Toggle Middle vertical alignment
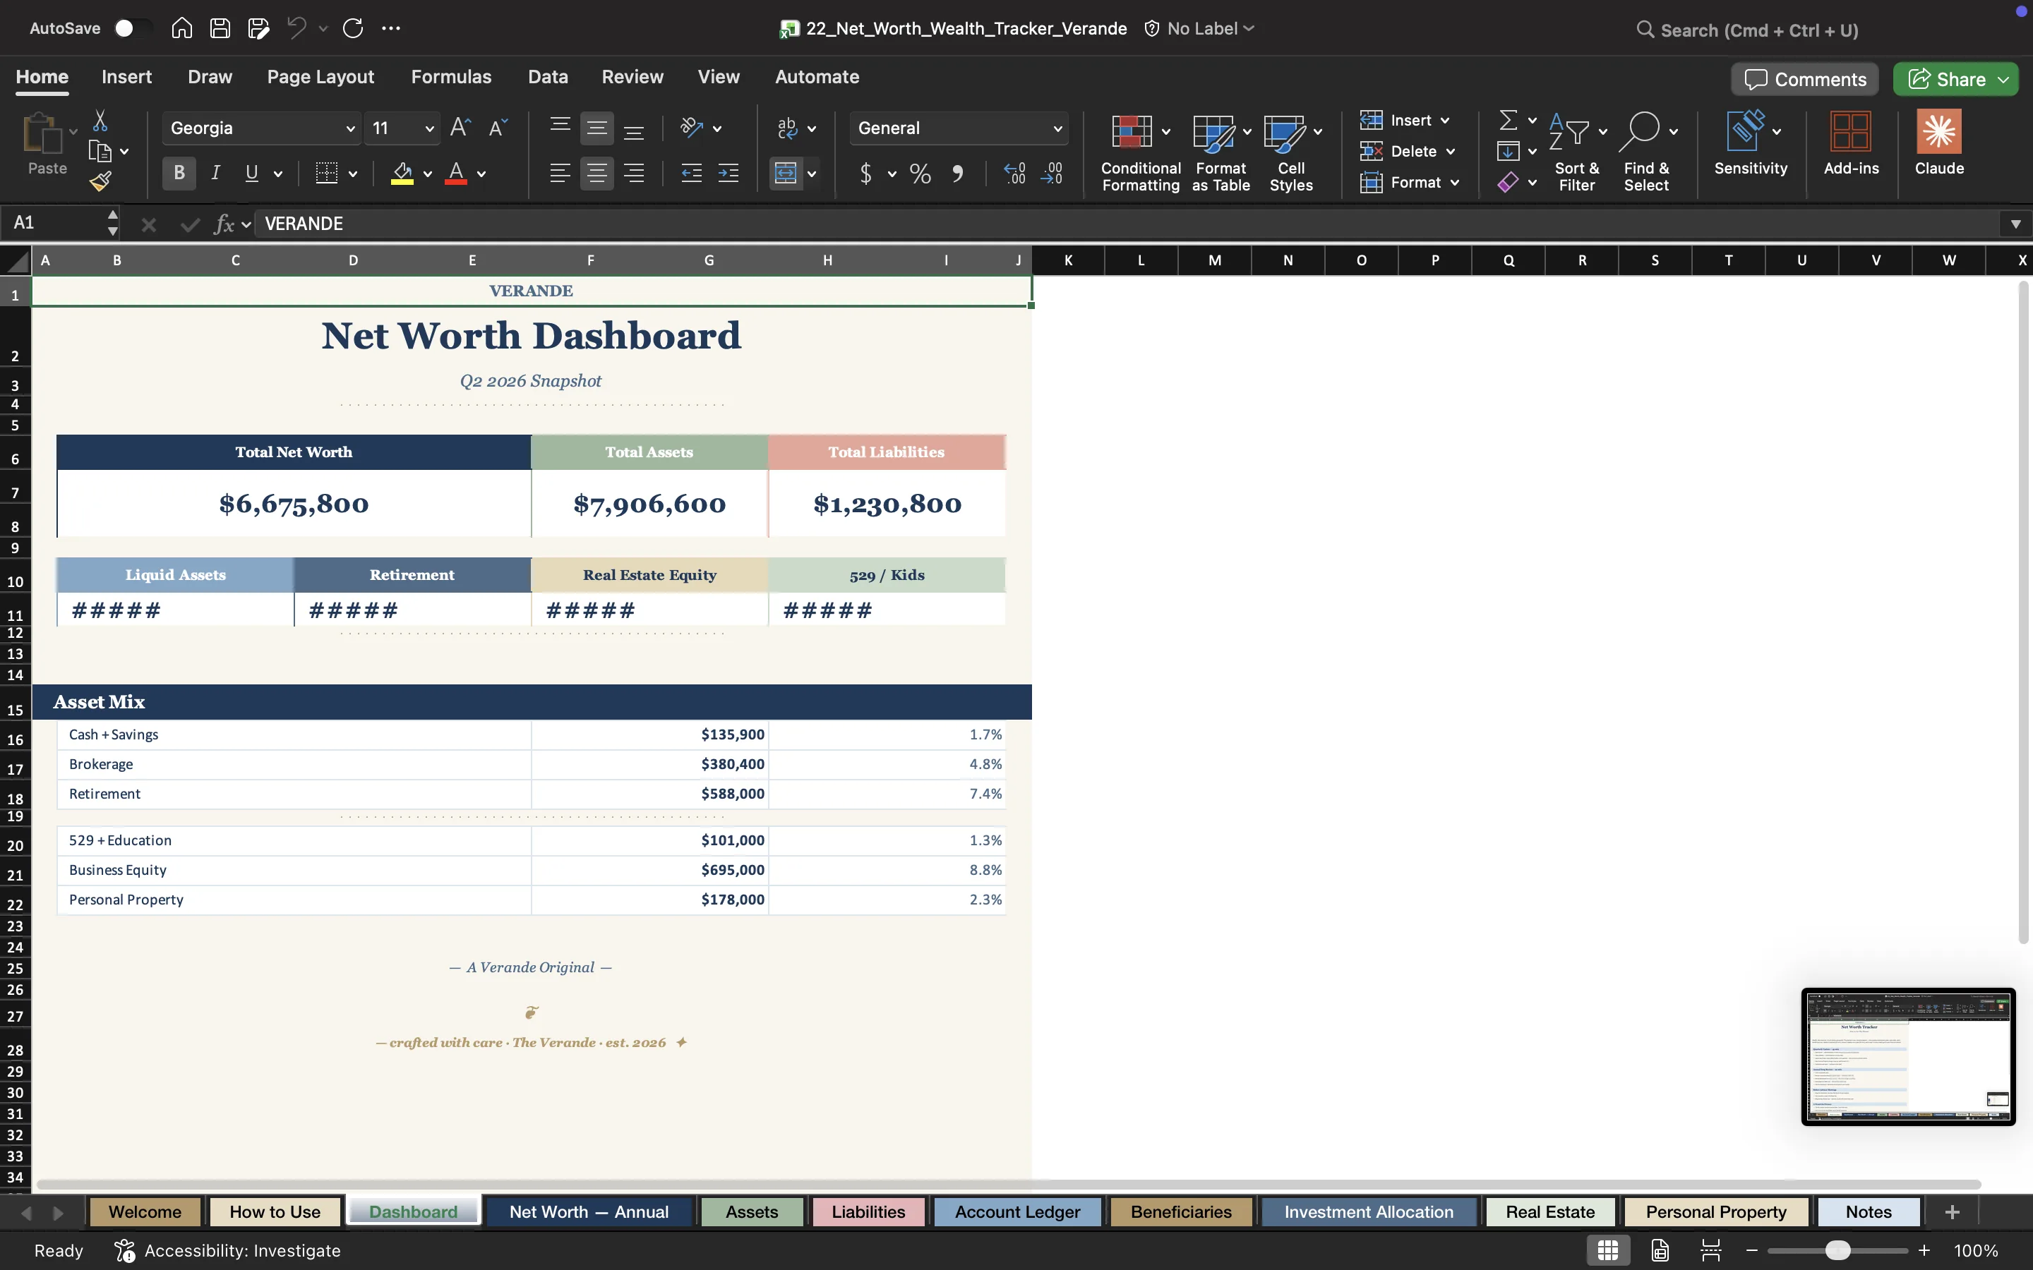This screenshot has height=1270, width=2033. click(596, 128)
